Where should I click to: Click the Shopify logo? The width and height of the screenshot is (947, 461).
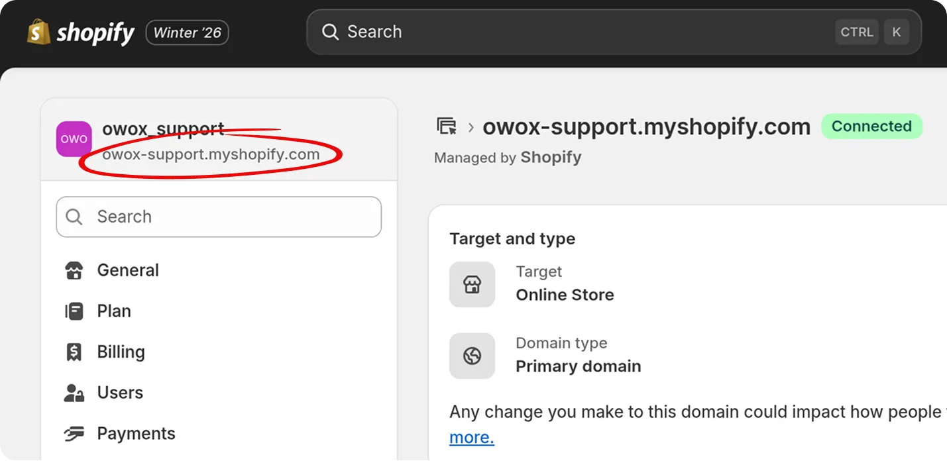click(x=80, y=31)
